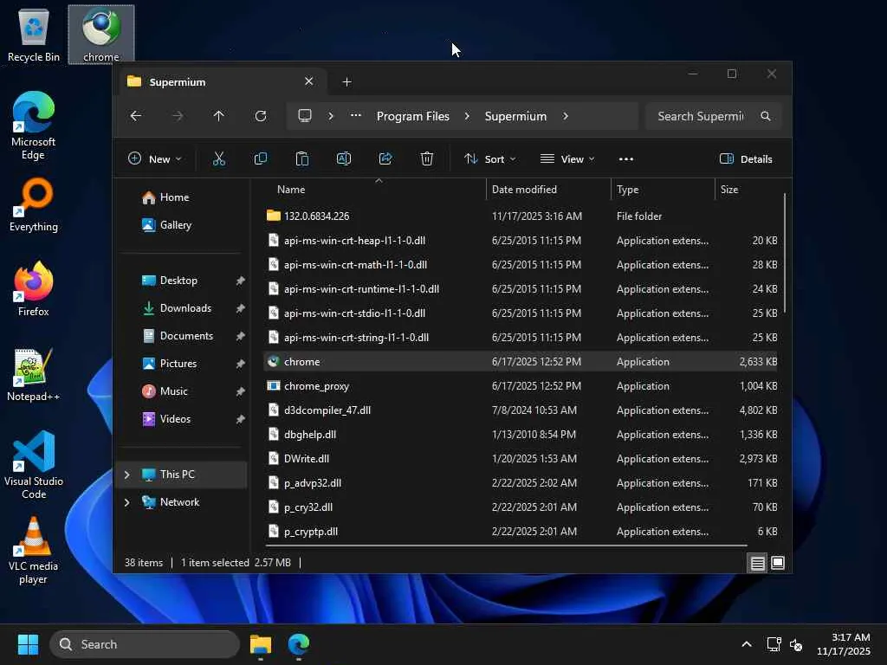The width and height of the screenshot is (887, 665).
Task: Add a new Explorer tab
Action: coord(346,82)
